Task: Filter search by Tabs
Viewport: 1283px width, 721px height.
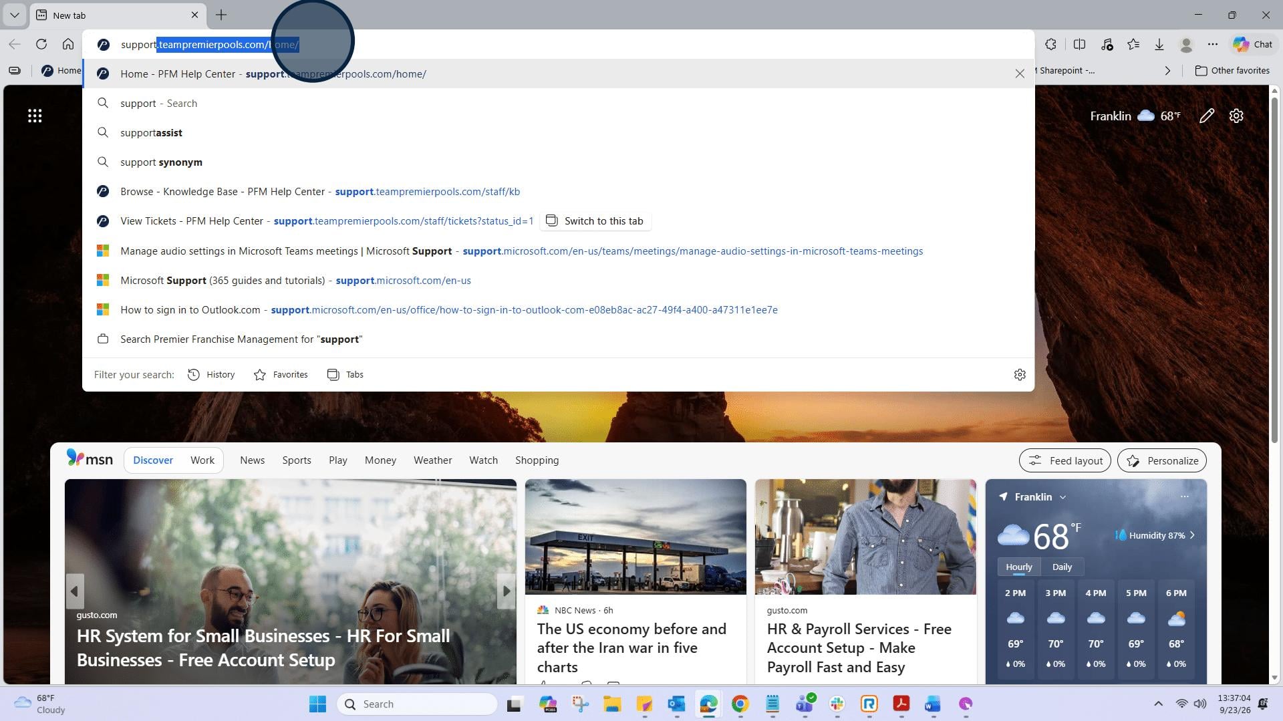Action: [345, 374]
